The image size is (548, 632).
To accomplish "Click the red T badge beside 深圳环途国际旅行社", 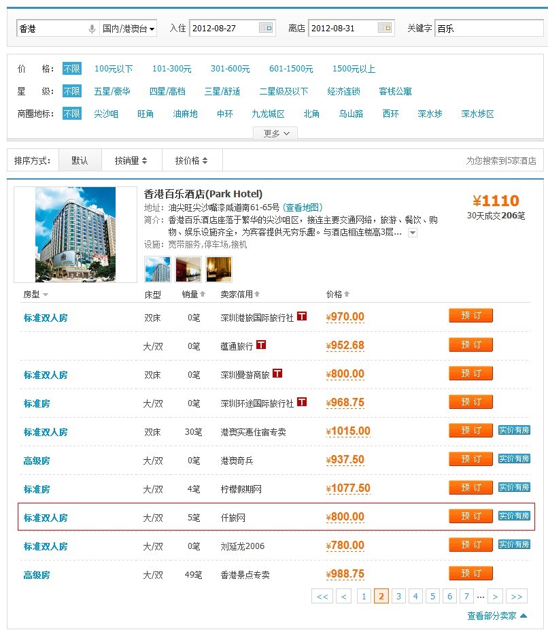I will pyautogui.click(x=302, y=402).
